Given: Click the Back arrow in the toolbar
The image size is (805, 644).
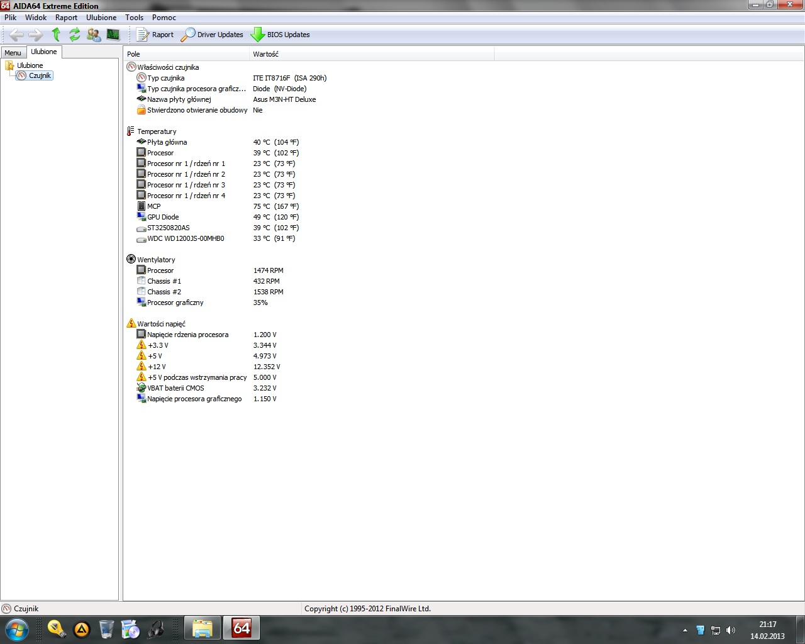Looking at the screenshot, I should pyautogui.click(x=17, y=35).
